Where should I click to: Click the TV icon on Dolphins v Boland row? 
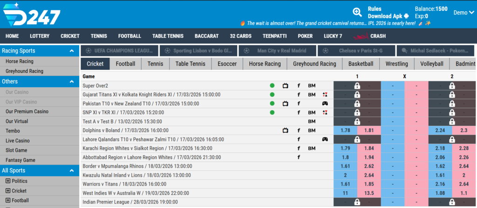click(286, 130)
